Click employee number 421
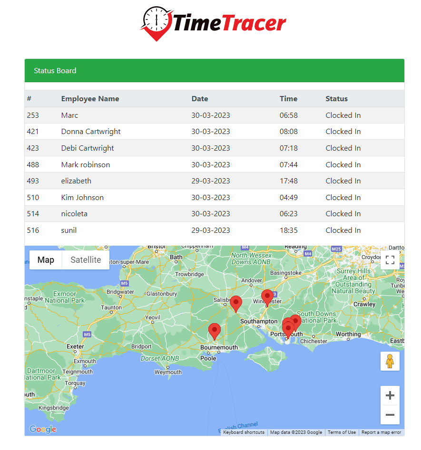The height and width of the screenshot is (450, 421). pos(32,132)
